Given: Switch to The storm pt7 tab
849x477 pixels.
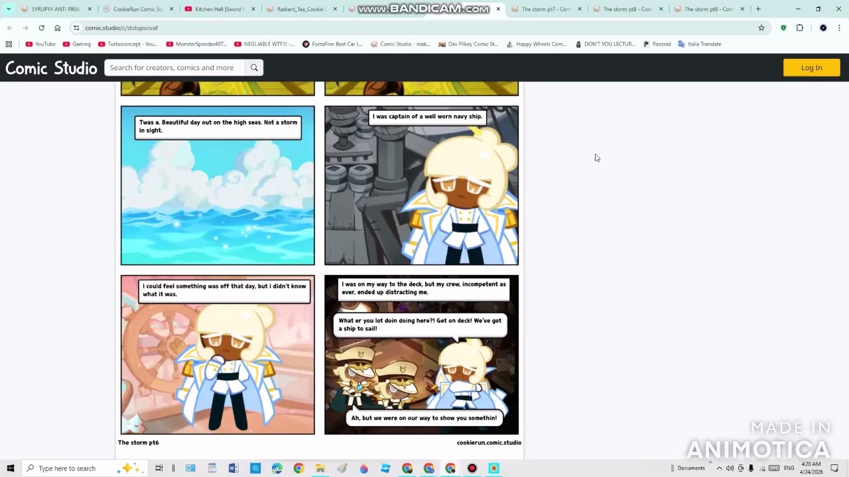Looking at the screenshot, I should pyautogui.click(x=546, y=9).
